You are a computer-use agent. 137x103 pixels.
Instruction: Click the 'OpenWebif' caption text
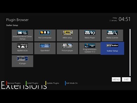tap(45, 51)
